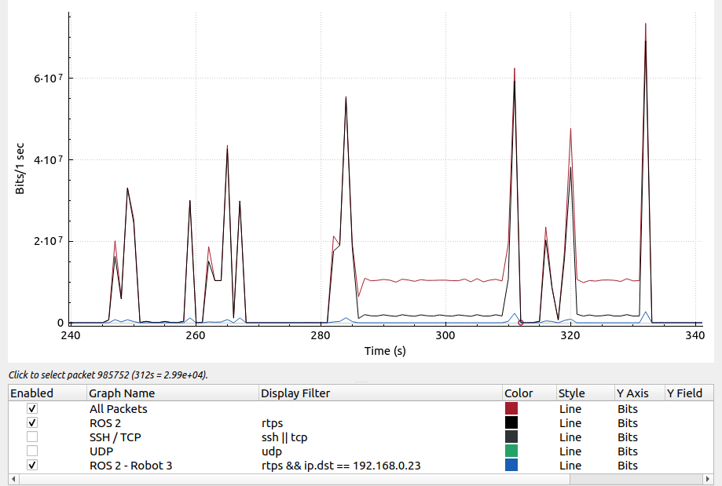Click the red All Packets color swatch

(511, 409)
